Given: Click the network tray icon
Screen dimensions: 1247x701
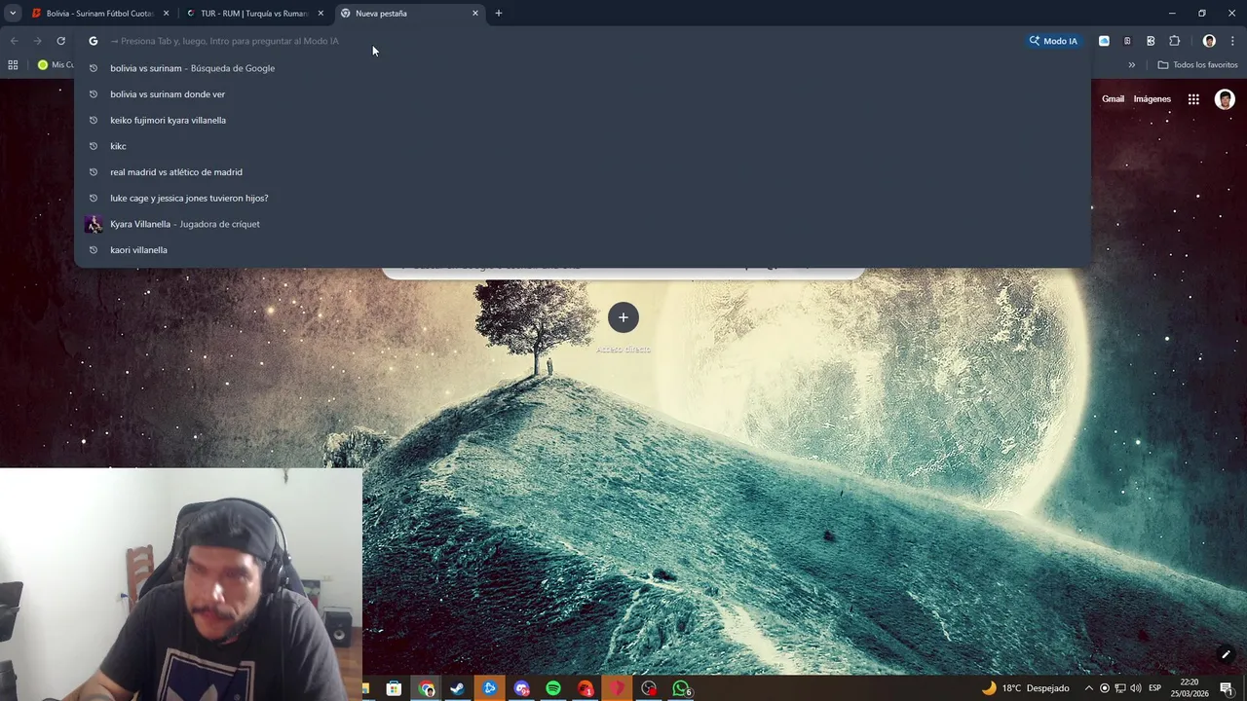Looking at the screenshot, I should [x=1120, y=688].
